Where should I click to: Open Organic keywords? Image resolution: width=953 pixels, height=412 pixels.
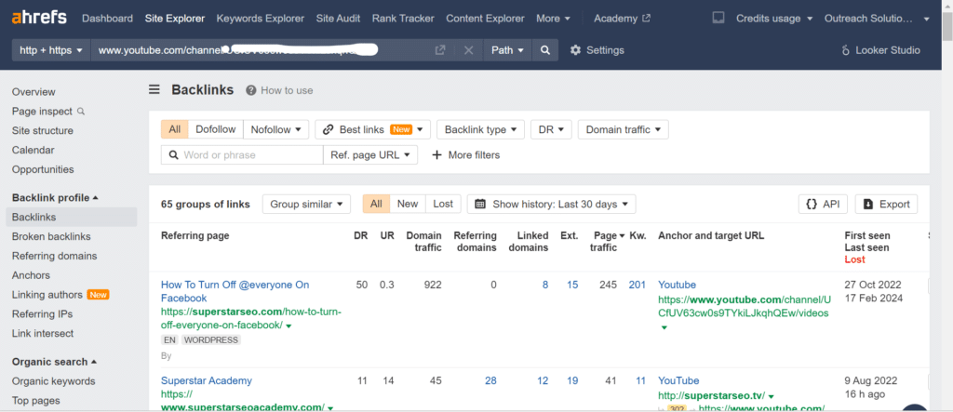pos(53,381)
